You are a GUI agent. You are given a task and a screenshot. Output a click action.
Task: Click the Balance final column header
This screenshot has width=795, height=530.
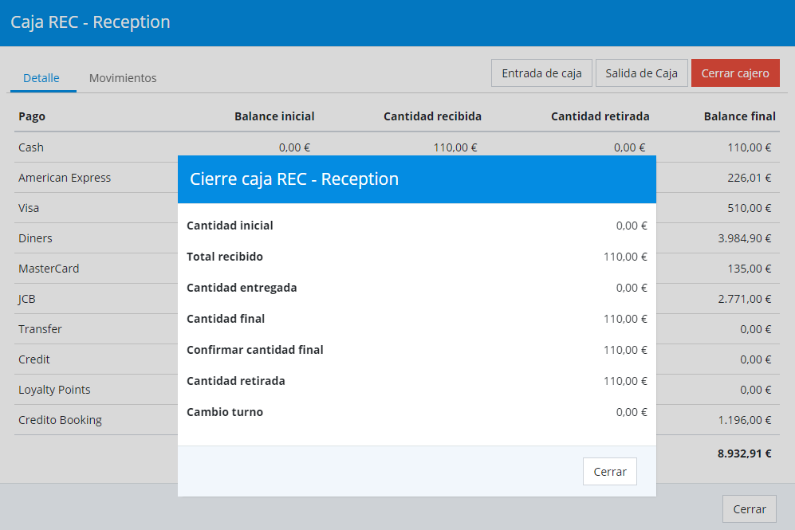point(739,116)
